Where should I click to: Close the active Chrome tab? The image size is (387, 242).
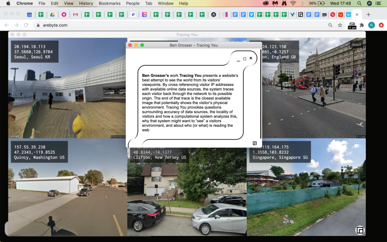(x=357, y=15)
